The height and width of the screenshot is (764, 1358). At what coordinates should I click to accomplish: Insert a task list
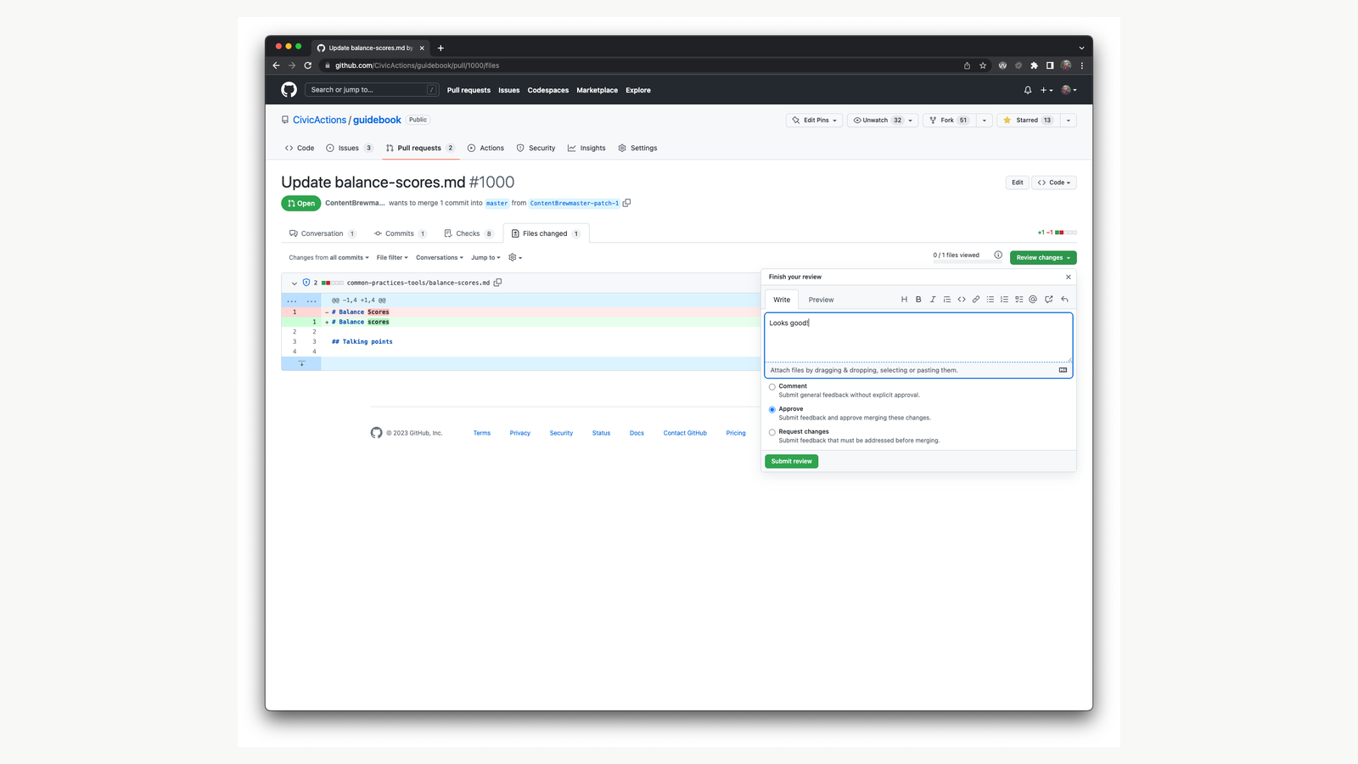point(1019,300)
